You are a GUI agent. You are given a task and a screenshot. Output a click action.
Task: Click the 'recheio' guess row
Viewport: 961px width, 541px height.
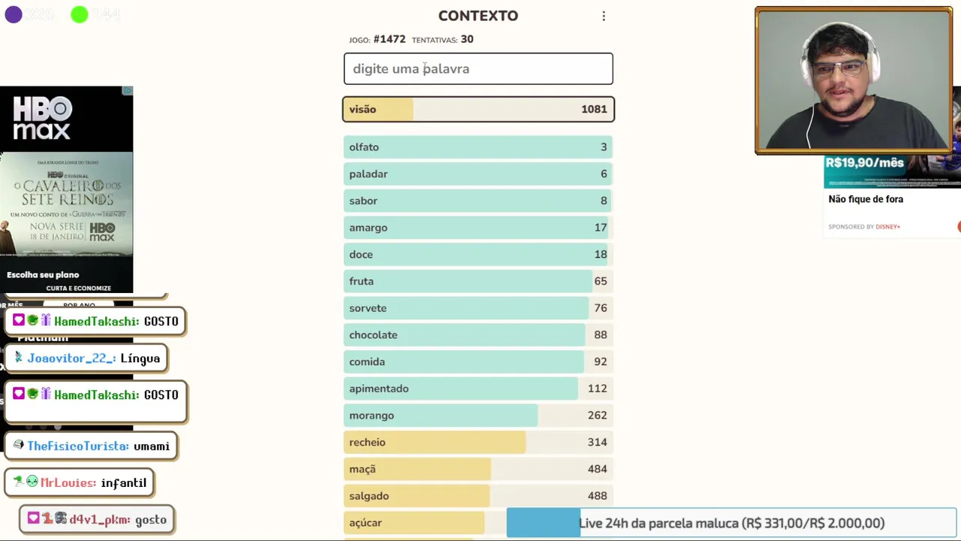click(x=478, y=443)
